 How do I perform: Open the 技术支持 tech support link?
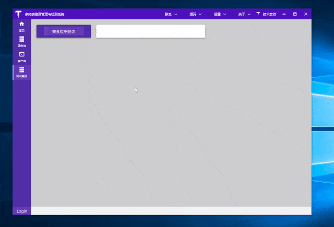pyautogui.click(x=266, y=14)
